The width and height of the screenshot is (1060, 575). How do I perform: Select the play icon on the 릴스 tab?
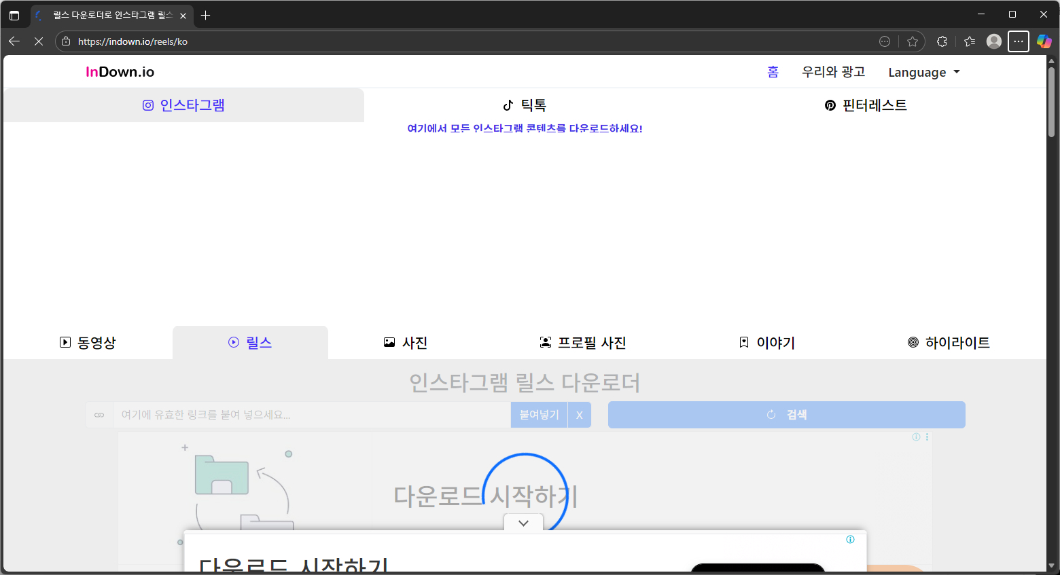click(x=232, y=342)
